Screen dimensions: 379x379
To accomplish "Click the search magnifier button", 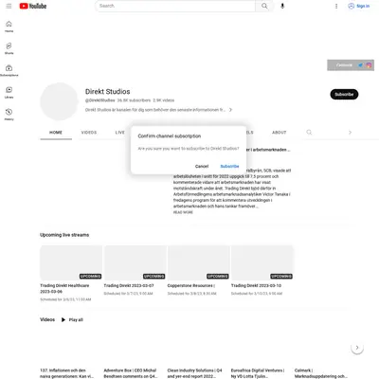I will [264, 6].
